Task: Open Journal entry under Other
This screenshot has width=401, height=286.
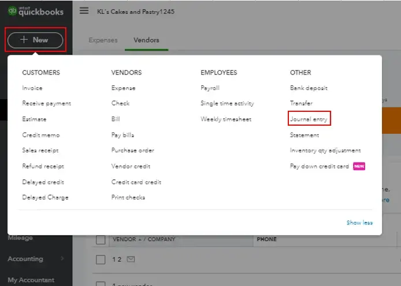Action: (x=309, y=119)
